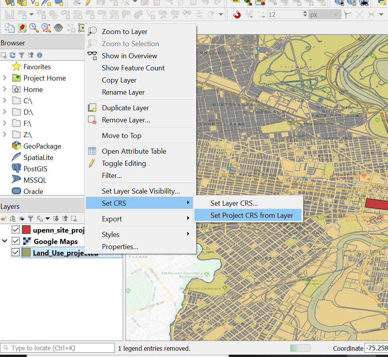388x357 pixels.
Task: Open layer styling paintbrush in Layers panel
Action: (4, 219)
